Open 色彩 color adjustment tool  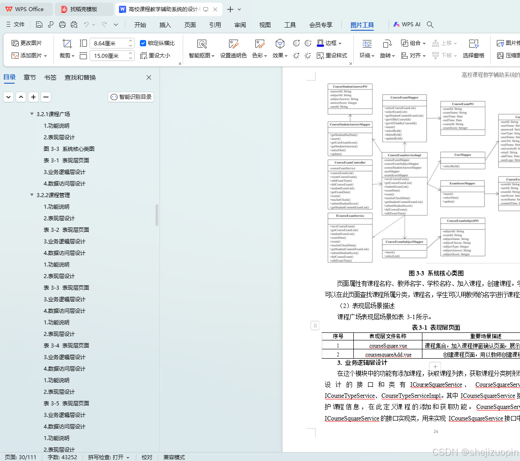click(260, 49)
